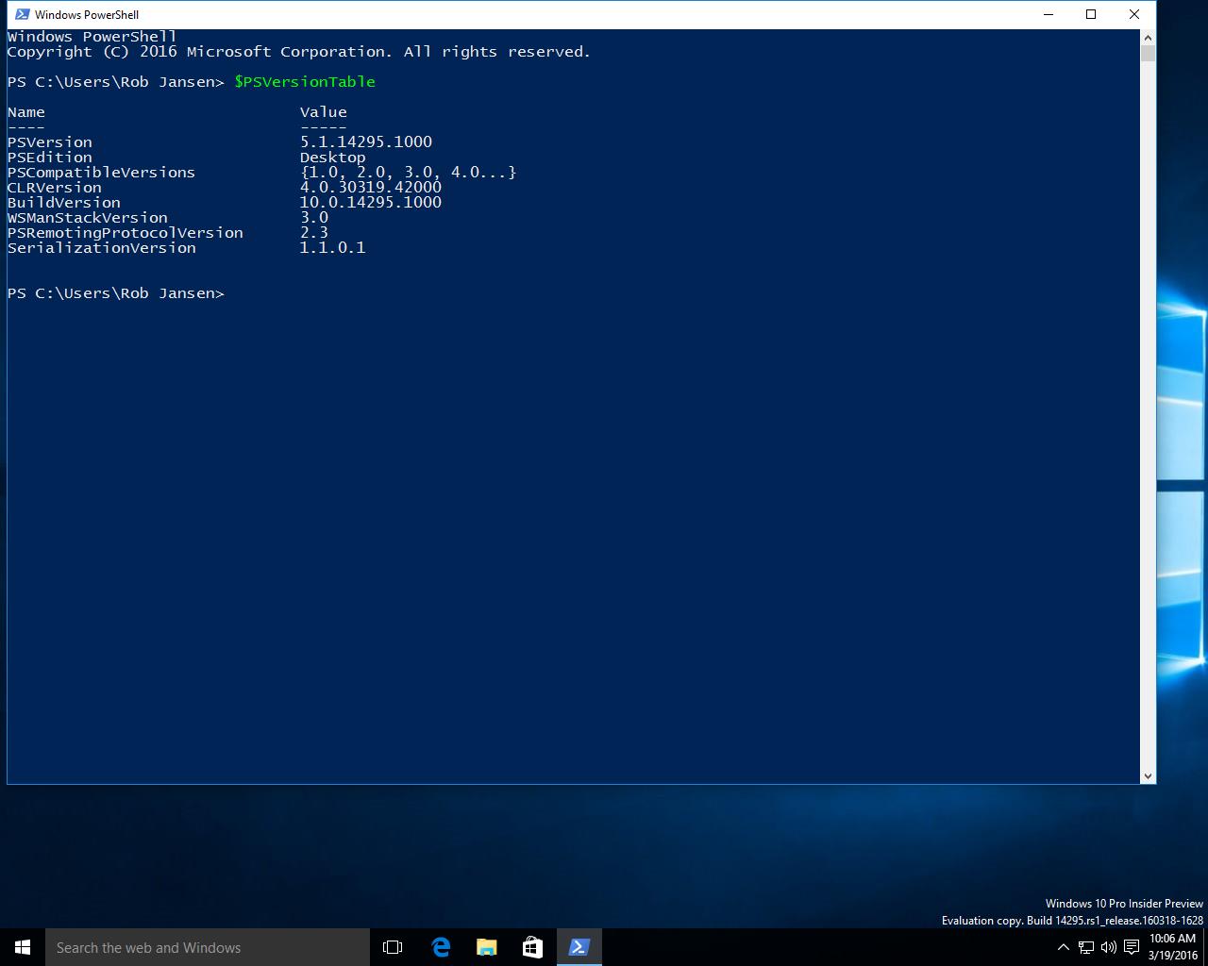1208x966 pixels.
Task: Select the PowerShell taskbar icon
Action: pyautogui.click(x=579, y=947)
